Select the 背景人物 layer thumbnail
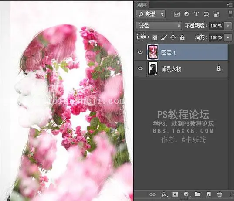Image resolution: width=234 pixels, height=201 pixels. point(153,68)
